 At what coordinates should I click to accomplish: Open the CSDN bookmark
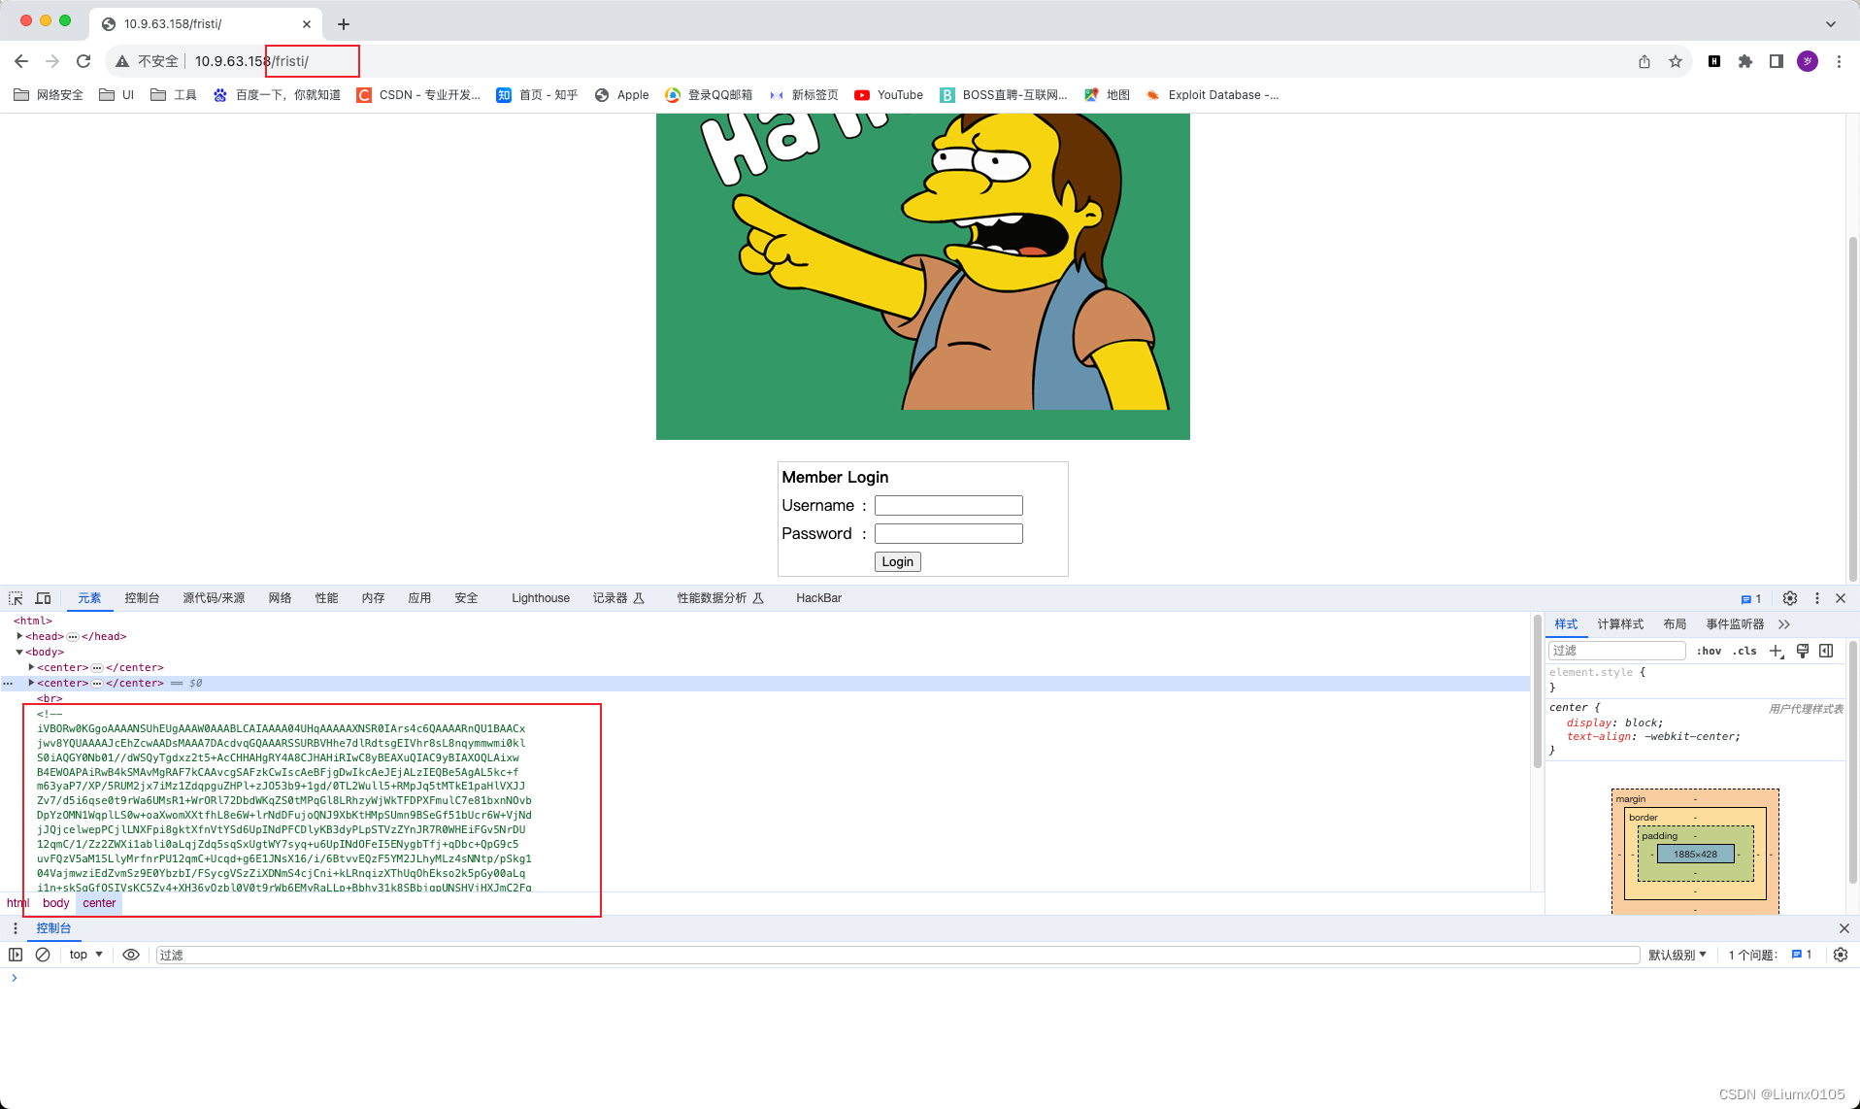coord(418,94)
